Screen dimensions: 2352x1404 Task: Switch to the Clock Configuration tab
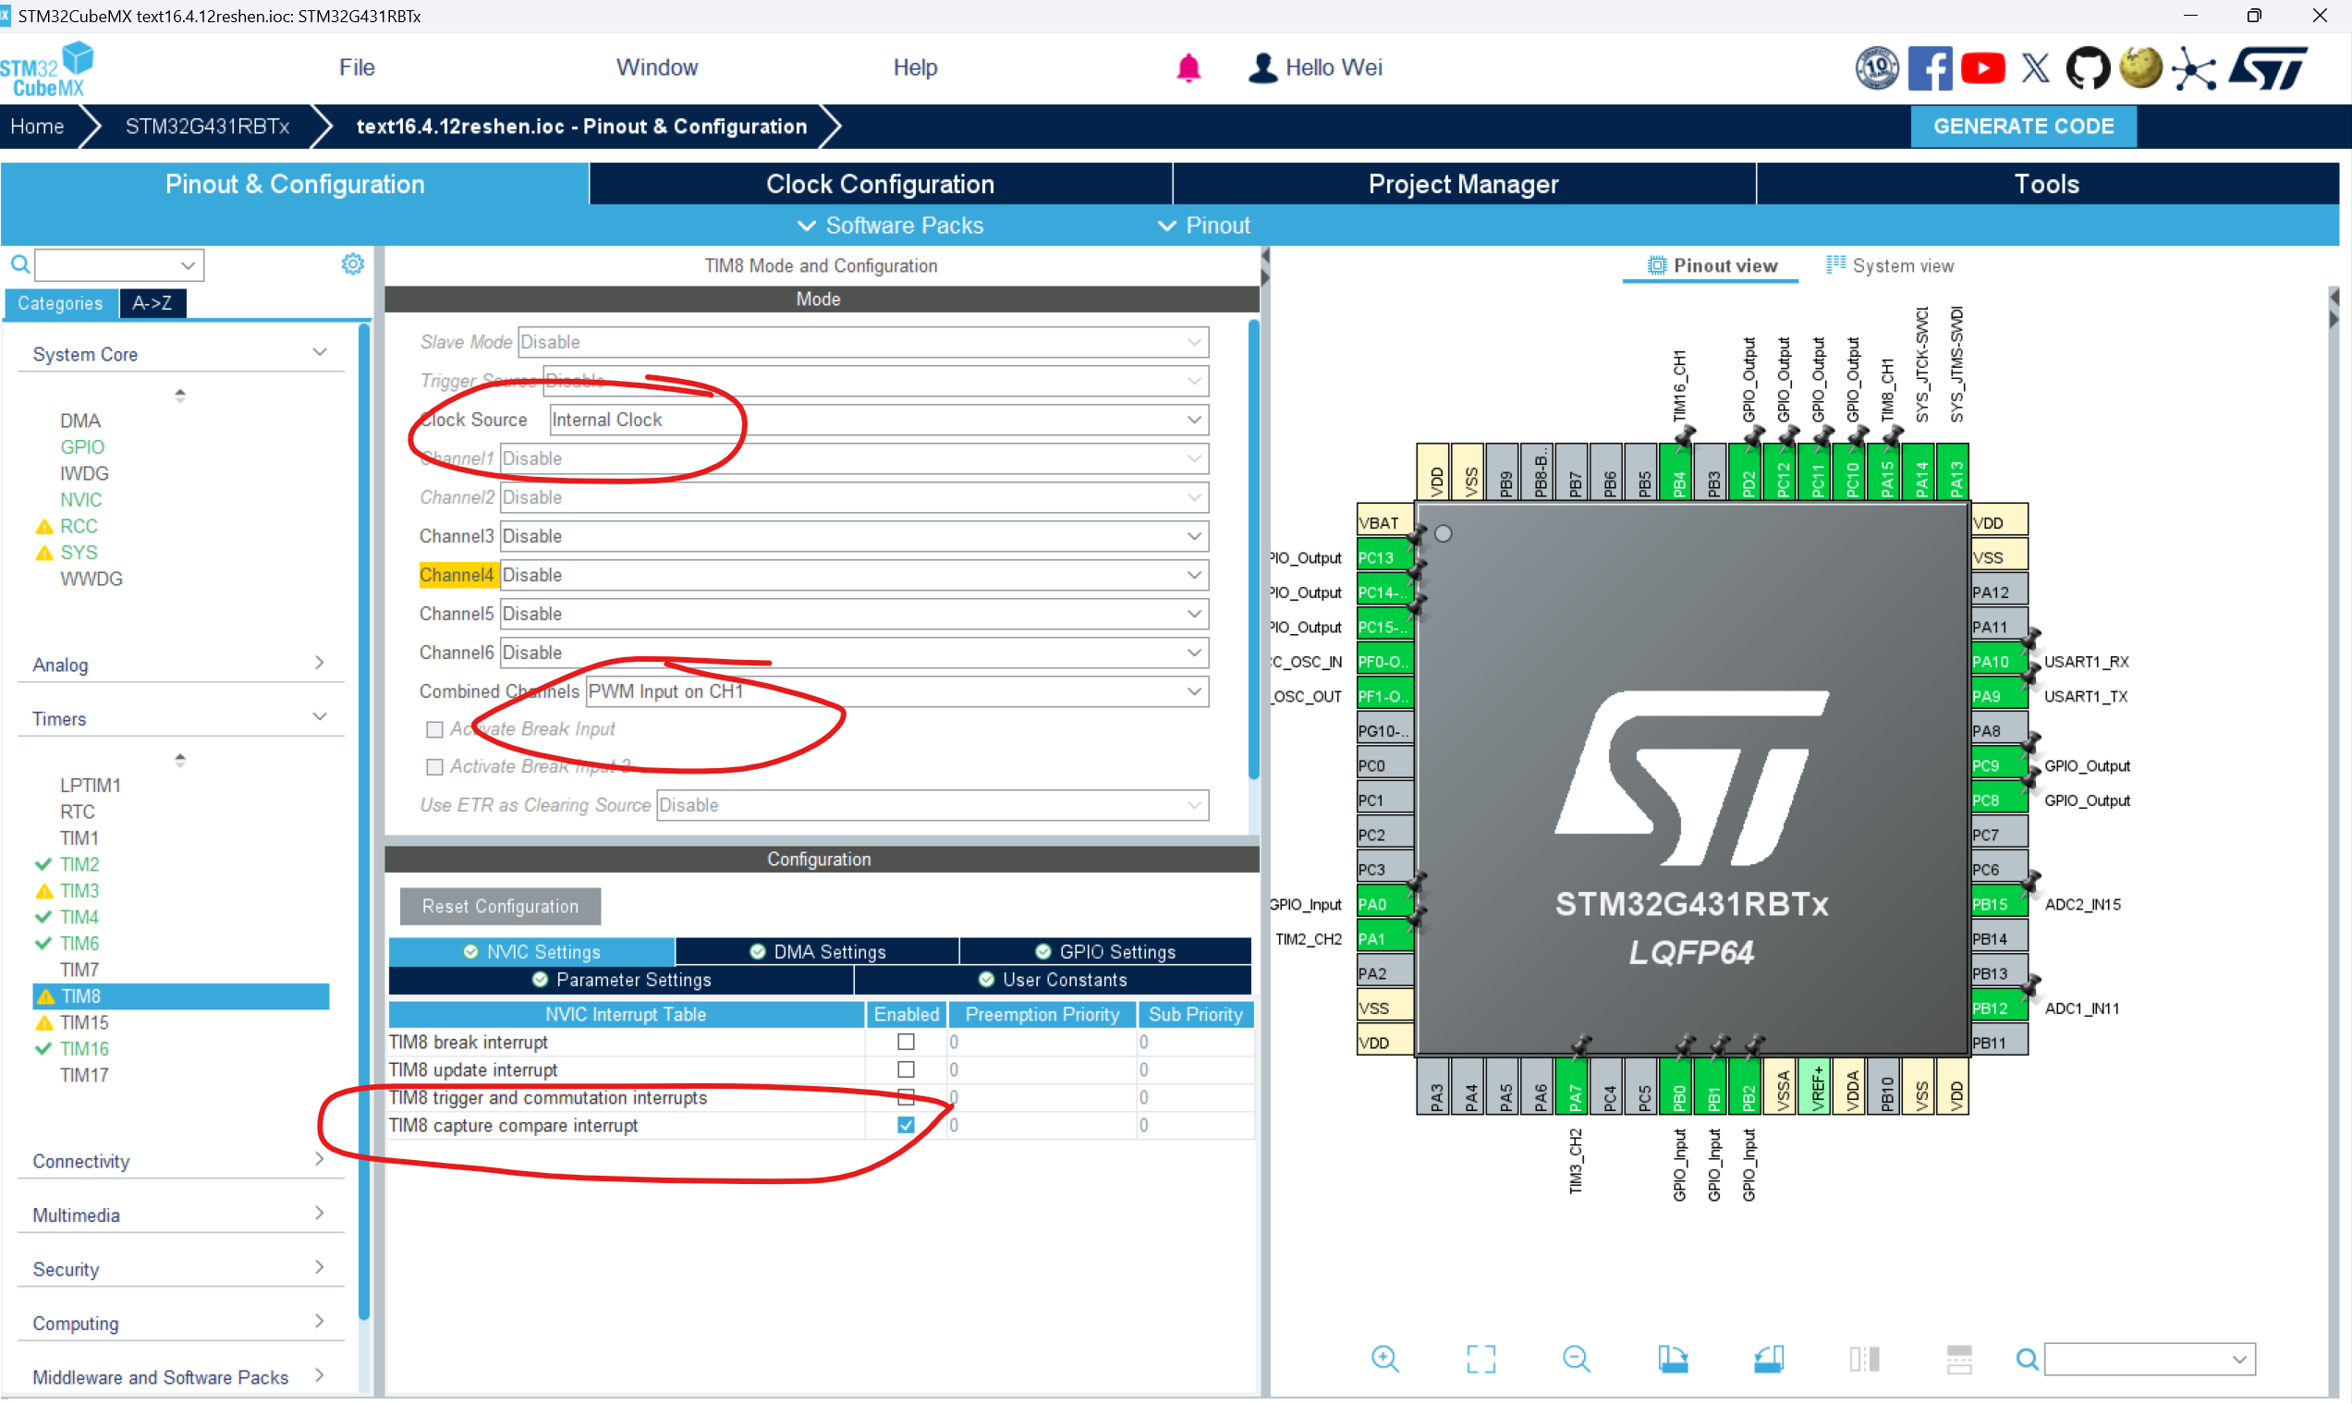pyautogui.click(x=879, y=184)
